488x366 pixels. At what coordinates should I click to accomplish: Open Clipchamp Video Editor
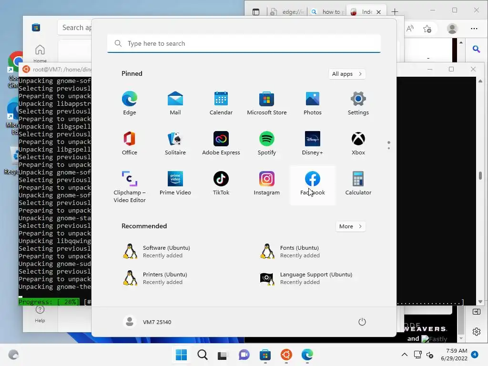pyautogui.click(x=130, y=186)
